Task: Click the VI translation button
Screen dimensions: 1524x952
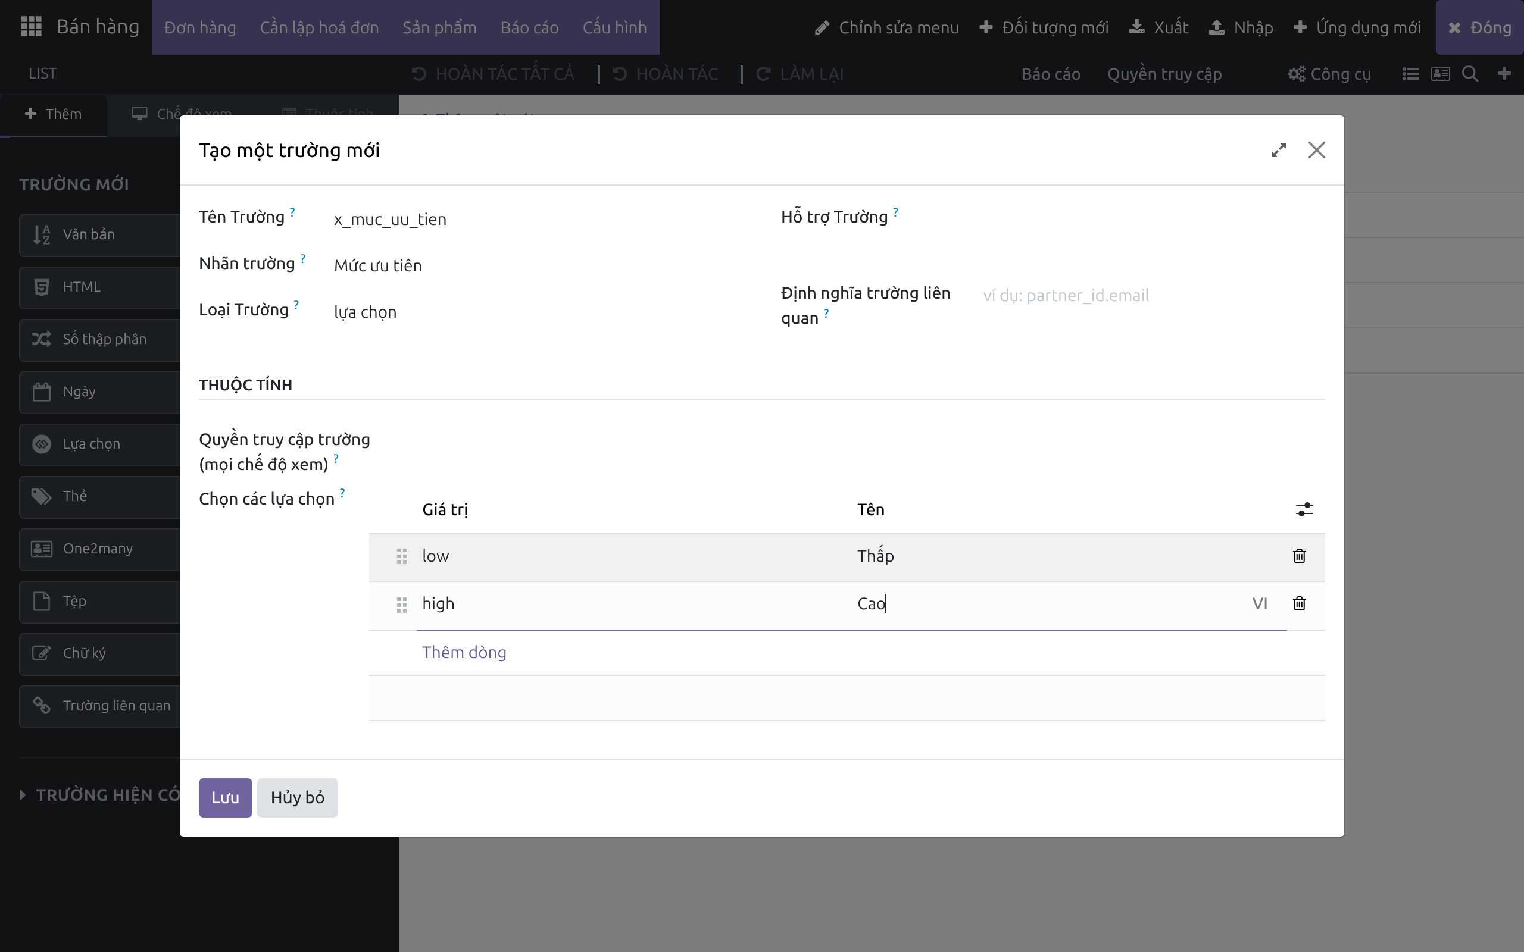Action: tap(1260, 604)
